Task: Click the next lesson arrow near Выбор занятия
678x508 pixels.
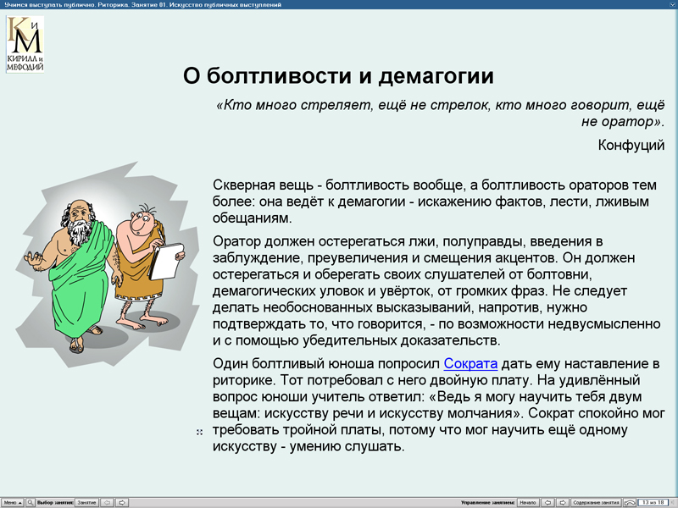Action: click(124, 502)
